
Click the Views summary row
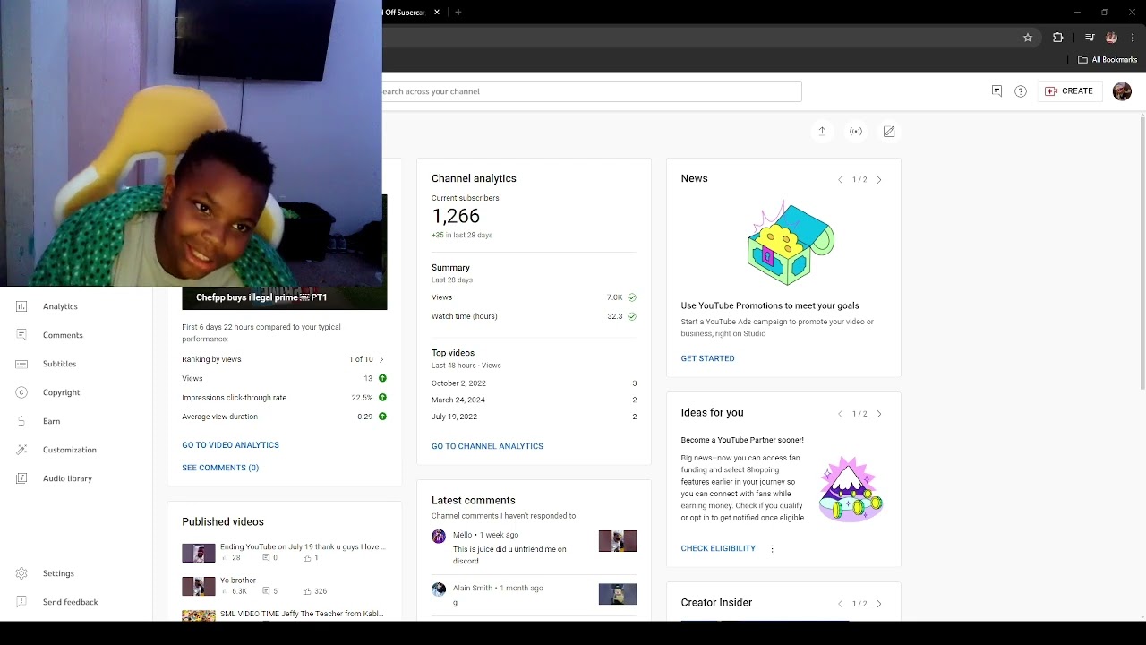[x=534, y=297]
